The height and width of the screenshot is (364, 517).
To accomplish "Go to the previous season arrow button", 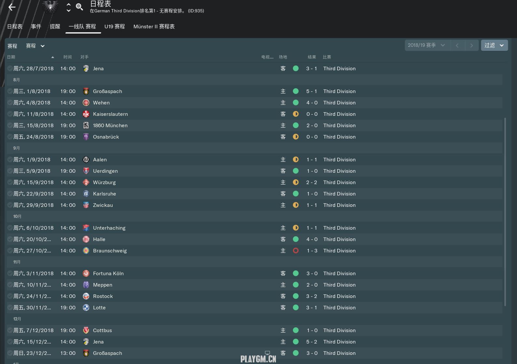I will point(457,45).
